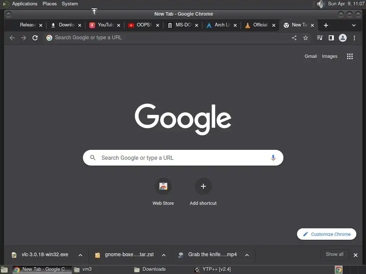The height and width of the screenshot is (274, 366).
Task: Close the downloads bar
Action: [x=356, y=255]
